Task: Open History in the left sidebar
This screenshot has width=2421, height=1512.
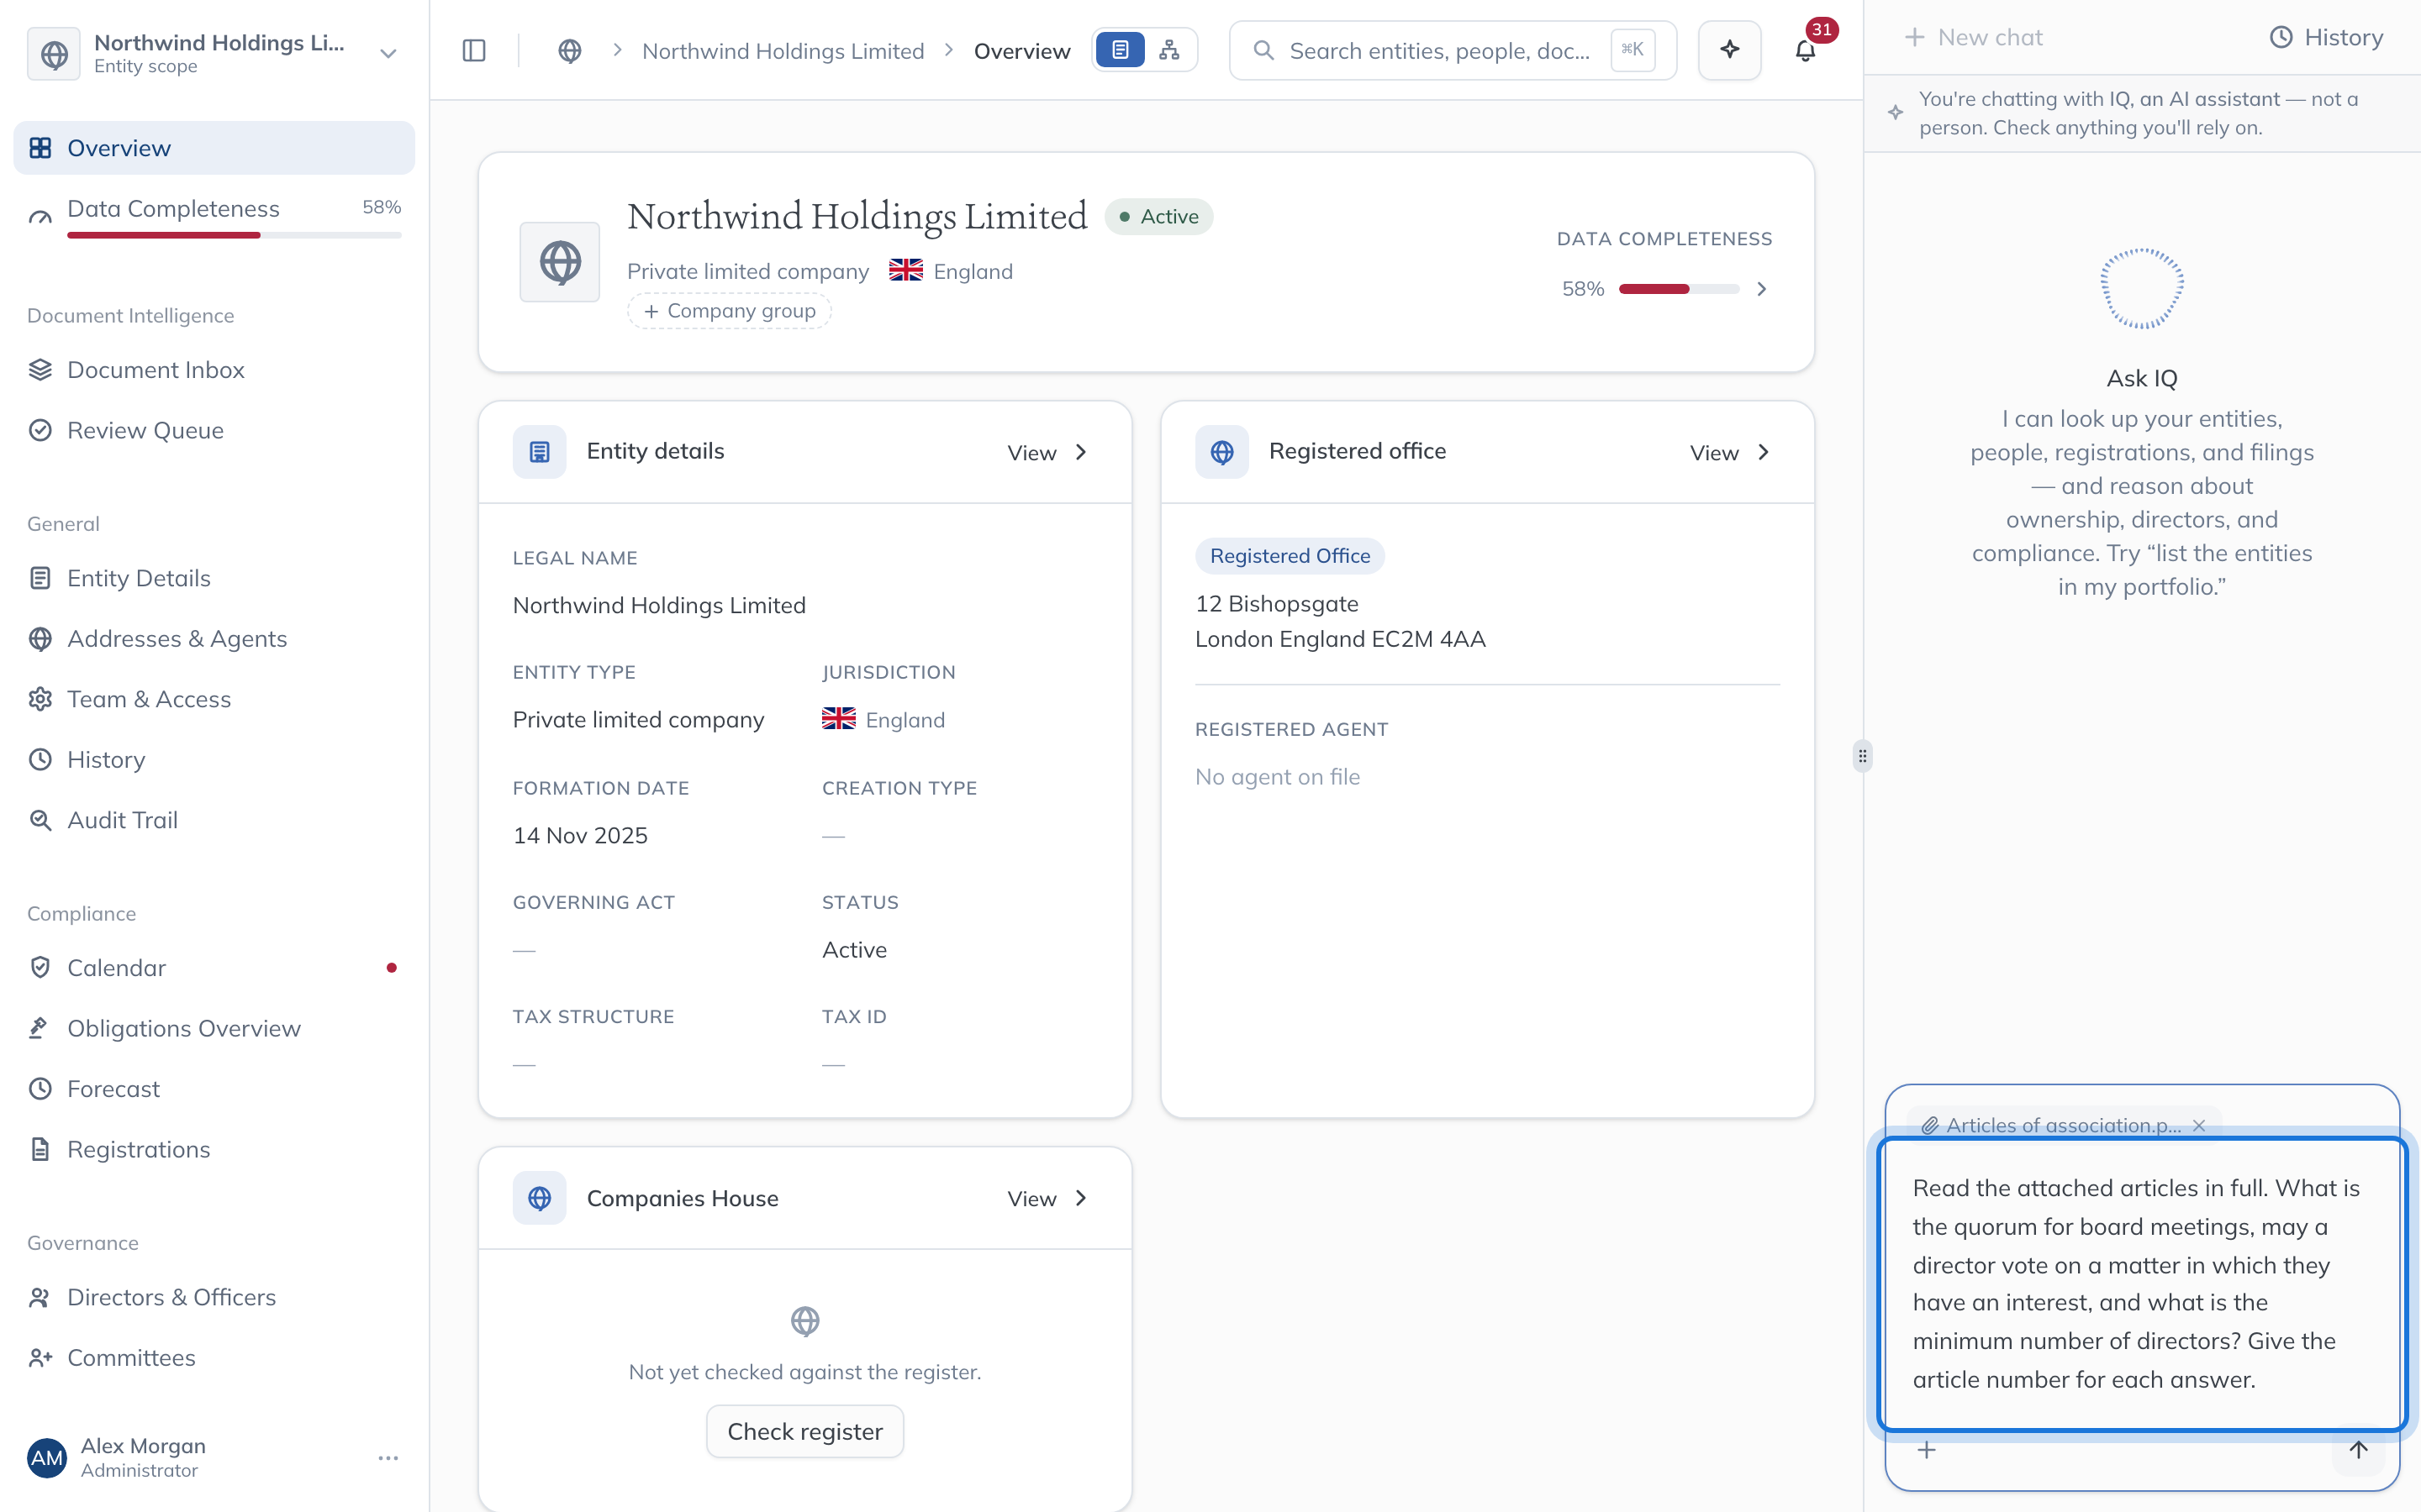Action: [x=214, y=760]
